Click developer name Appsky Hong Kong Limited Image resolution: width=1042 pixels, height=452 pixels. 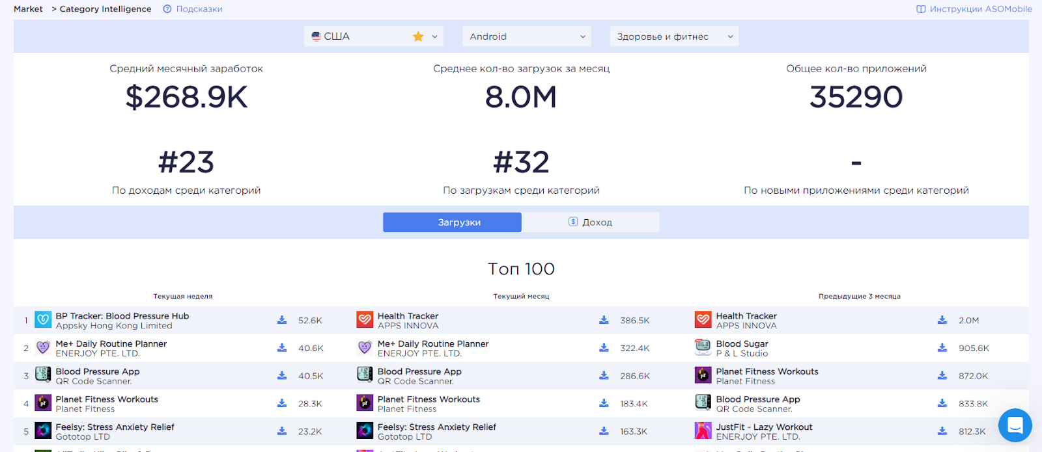[x=114, y=326]
